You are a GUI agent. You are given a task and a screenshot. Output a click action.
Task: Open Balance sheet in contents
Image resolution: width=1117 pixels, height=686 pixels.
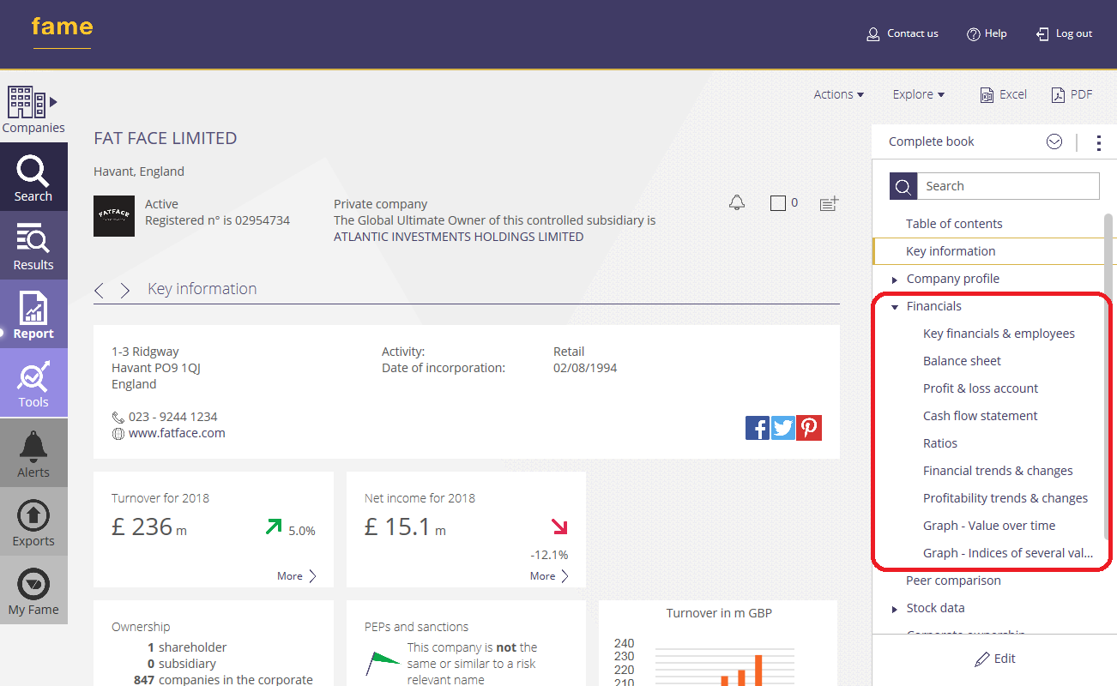tap(962, 361)
